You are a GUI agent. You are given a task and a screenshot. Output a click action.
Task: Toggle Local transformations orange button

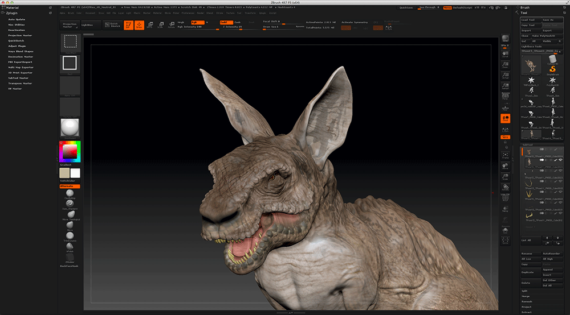pyautogui.click(x=505, y=118)
